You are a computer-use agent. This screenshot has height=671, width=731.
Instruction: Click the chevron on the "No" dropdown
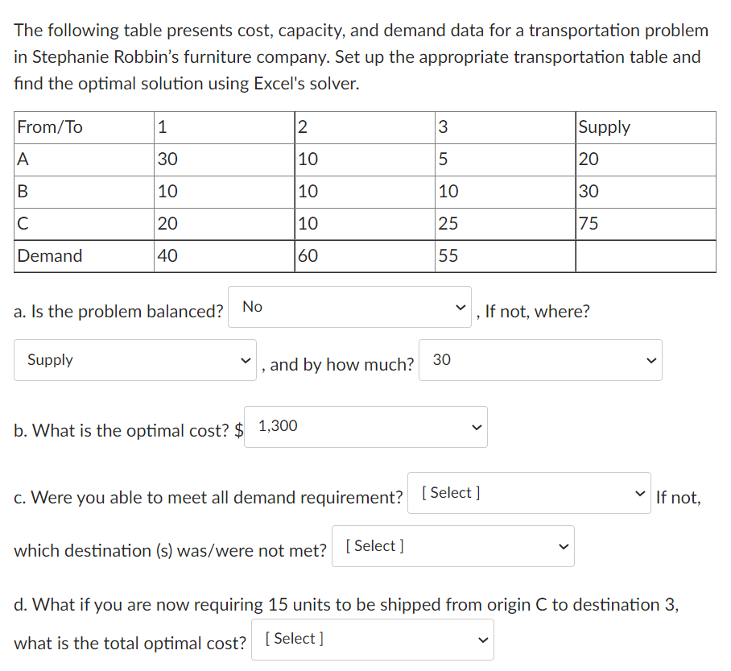[x=459, y=306]
